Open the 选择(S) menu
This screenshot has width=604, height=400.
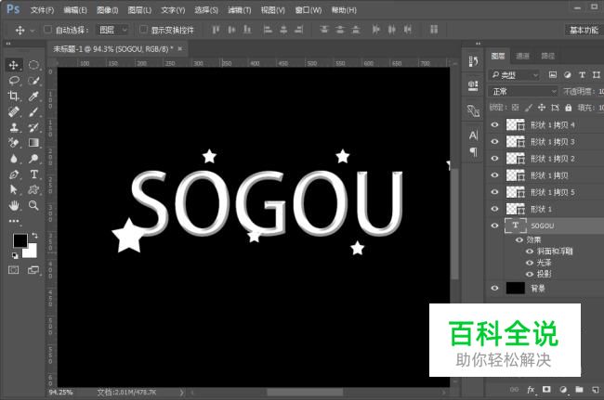[x=206, y=10]
